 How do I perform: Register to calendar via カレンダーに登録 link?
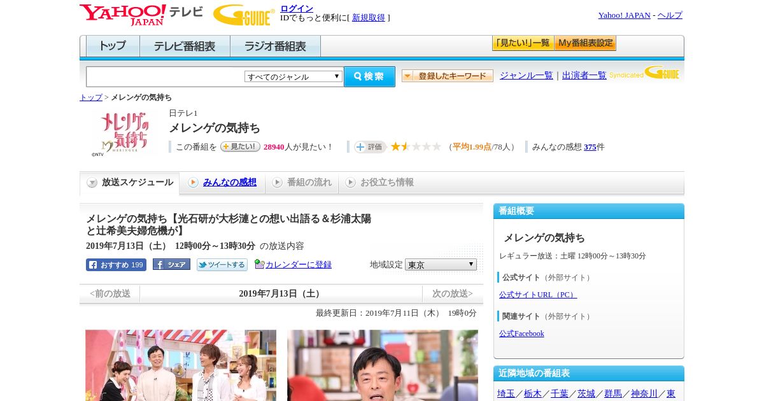tap(299, 265)
